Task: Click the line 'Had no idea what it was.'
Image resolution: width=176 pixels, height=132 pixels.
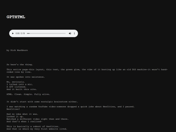Action: click(x=22, y=114)
